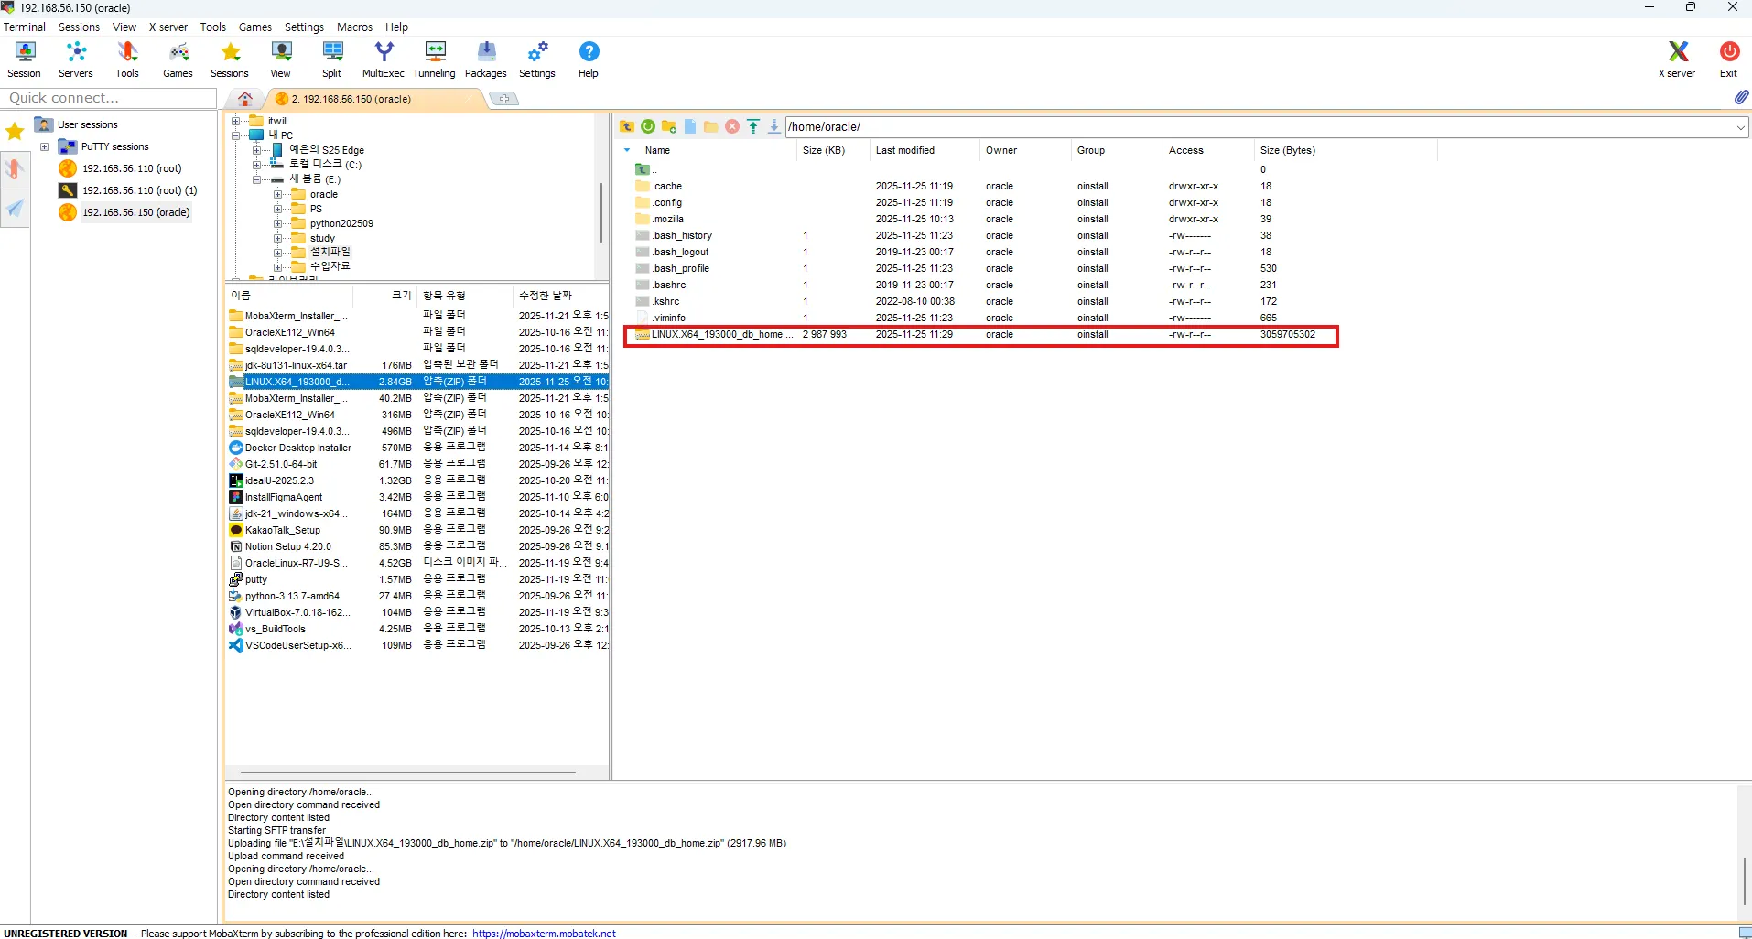Refresh remote folder with green icon
The width and height of the screenshot is (1752, 939).
pyautogui.click(x=648, y=126)
